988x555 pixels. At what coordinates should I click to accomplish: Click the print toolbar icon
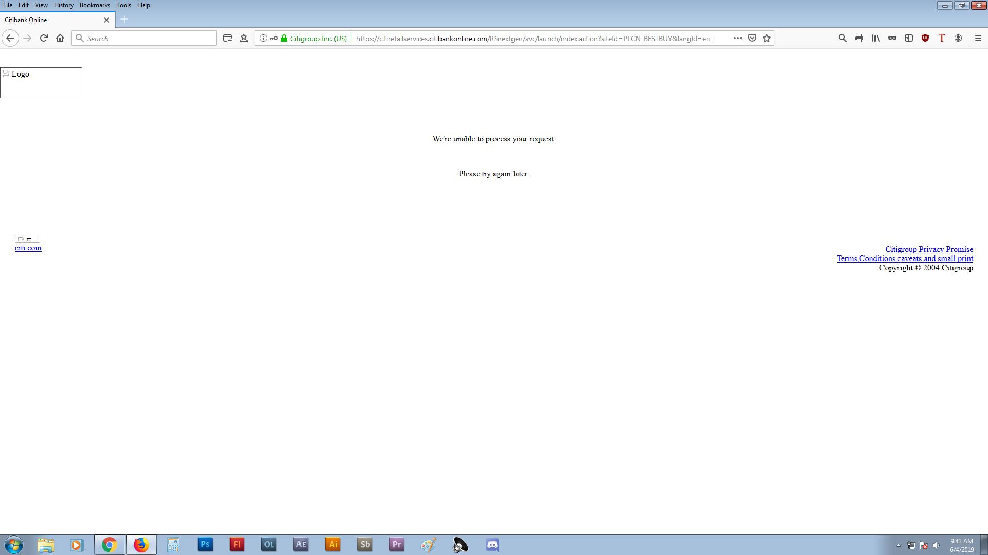(859, 38)
